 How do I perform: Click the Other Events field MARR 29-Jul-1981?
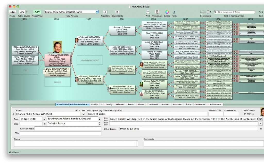[188, 129]
